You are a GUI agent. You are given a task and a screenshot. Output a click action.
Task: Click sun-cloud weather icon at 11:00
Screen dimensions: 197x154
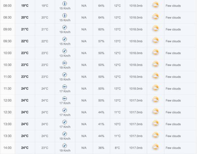coord(155,76)
